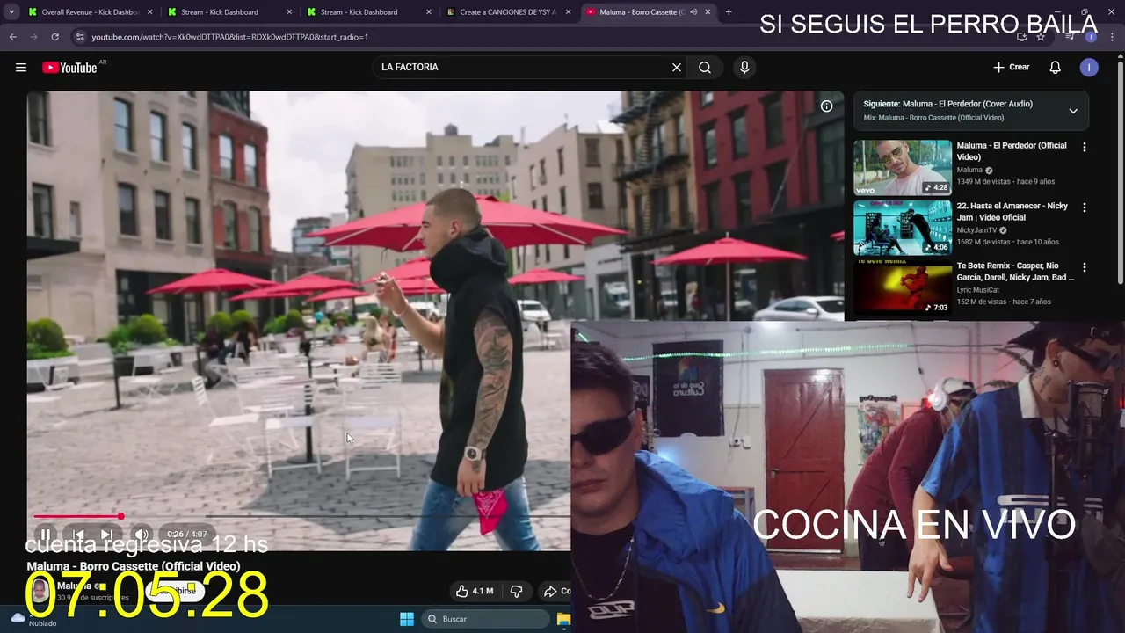
Task: Open options for Maluma - El Perdedor
Action: (1085, 148)
